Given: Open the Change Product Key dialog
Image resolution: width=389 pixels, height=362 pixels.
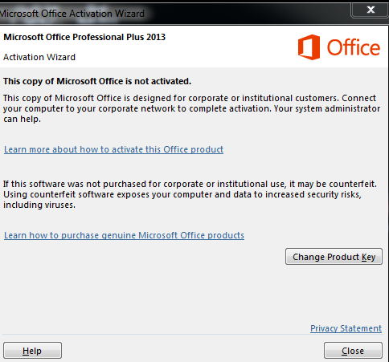Looking at the screenshot, I should 334,257.
